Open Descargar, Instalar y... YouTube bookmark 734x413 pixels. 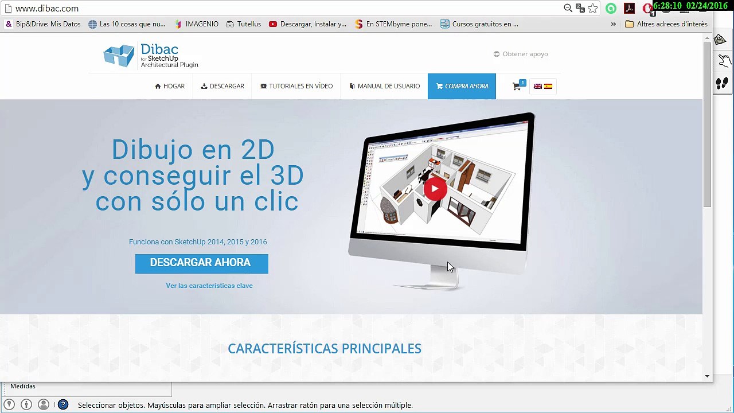pos(308,24)
